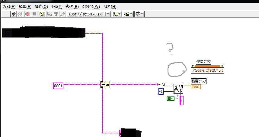
Task: Open the 操作(O) menu
Action: tap(41, 7)
